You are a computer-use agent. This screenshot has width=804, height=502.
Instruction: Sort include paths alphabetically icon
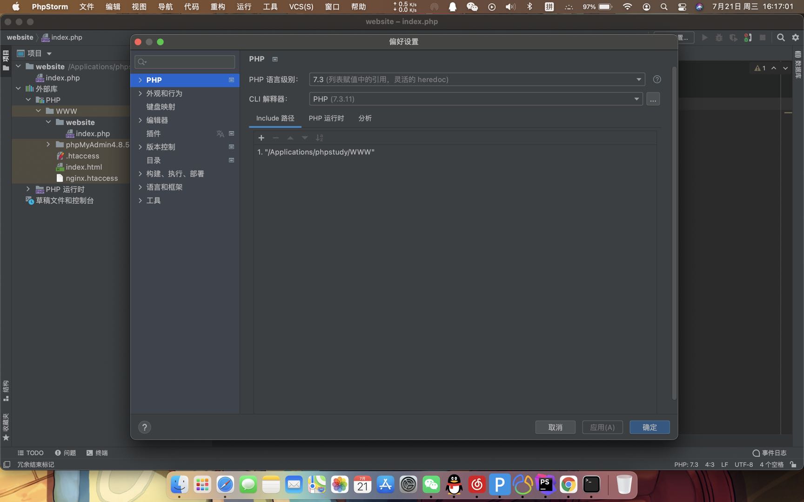coord(319,138)
